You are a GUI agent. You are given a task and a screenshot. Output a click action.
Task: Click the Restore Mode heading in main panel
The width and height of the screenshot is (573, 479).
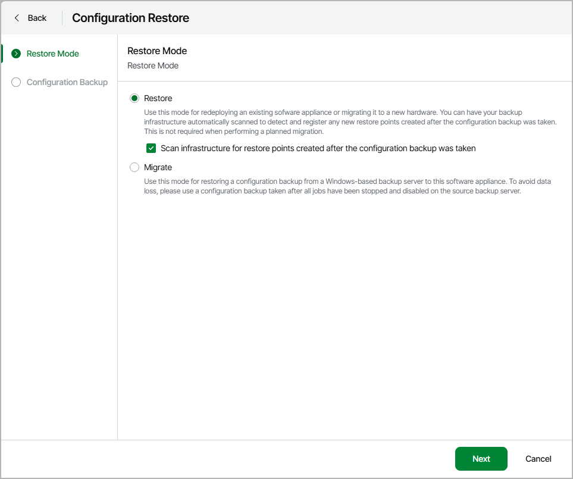click(x=157, y=51)
